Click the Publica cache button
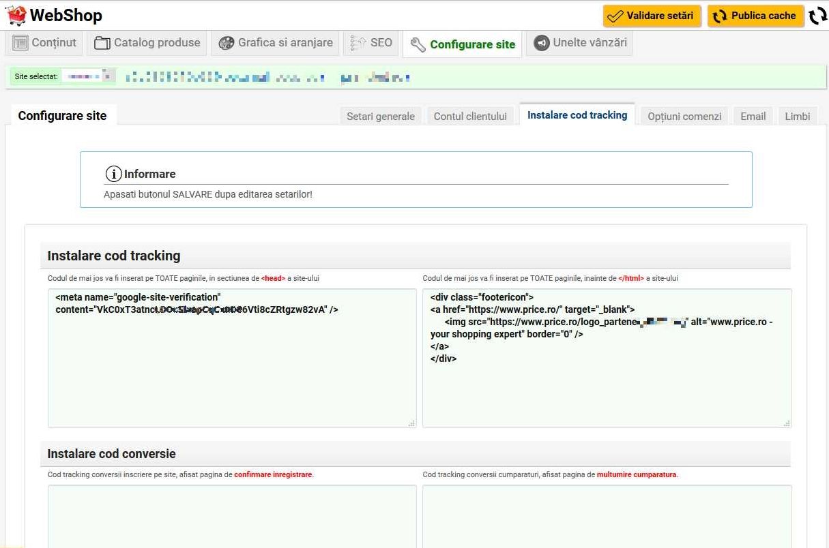The image size is (829, 548). [x=755, y=16]
